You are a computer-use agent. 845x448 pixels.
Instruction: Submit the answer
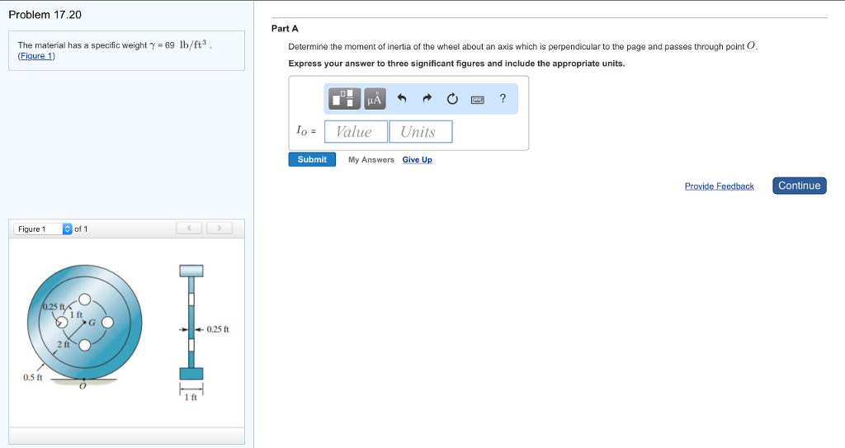click(x=312, y=159)
